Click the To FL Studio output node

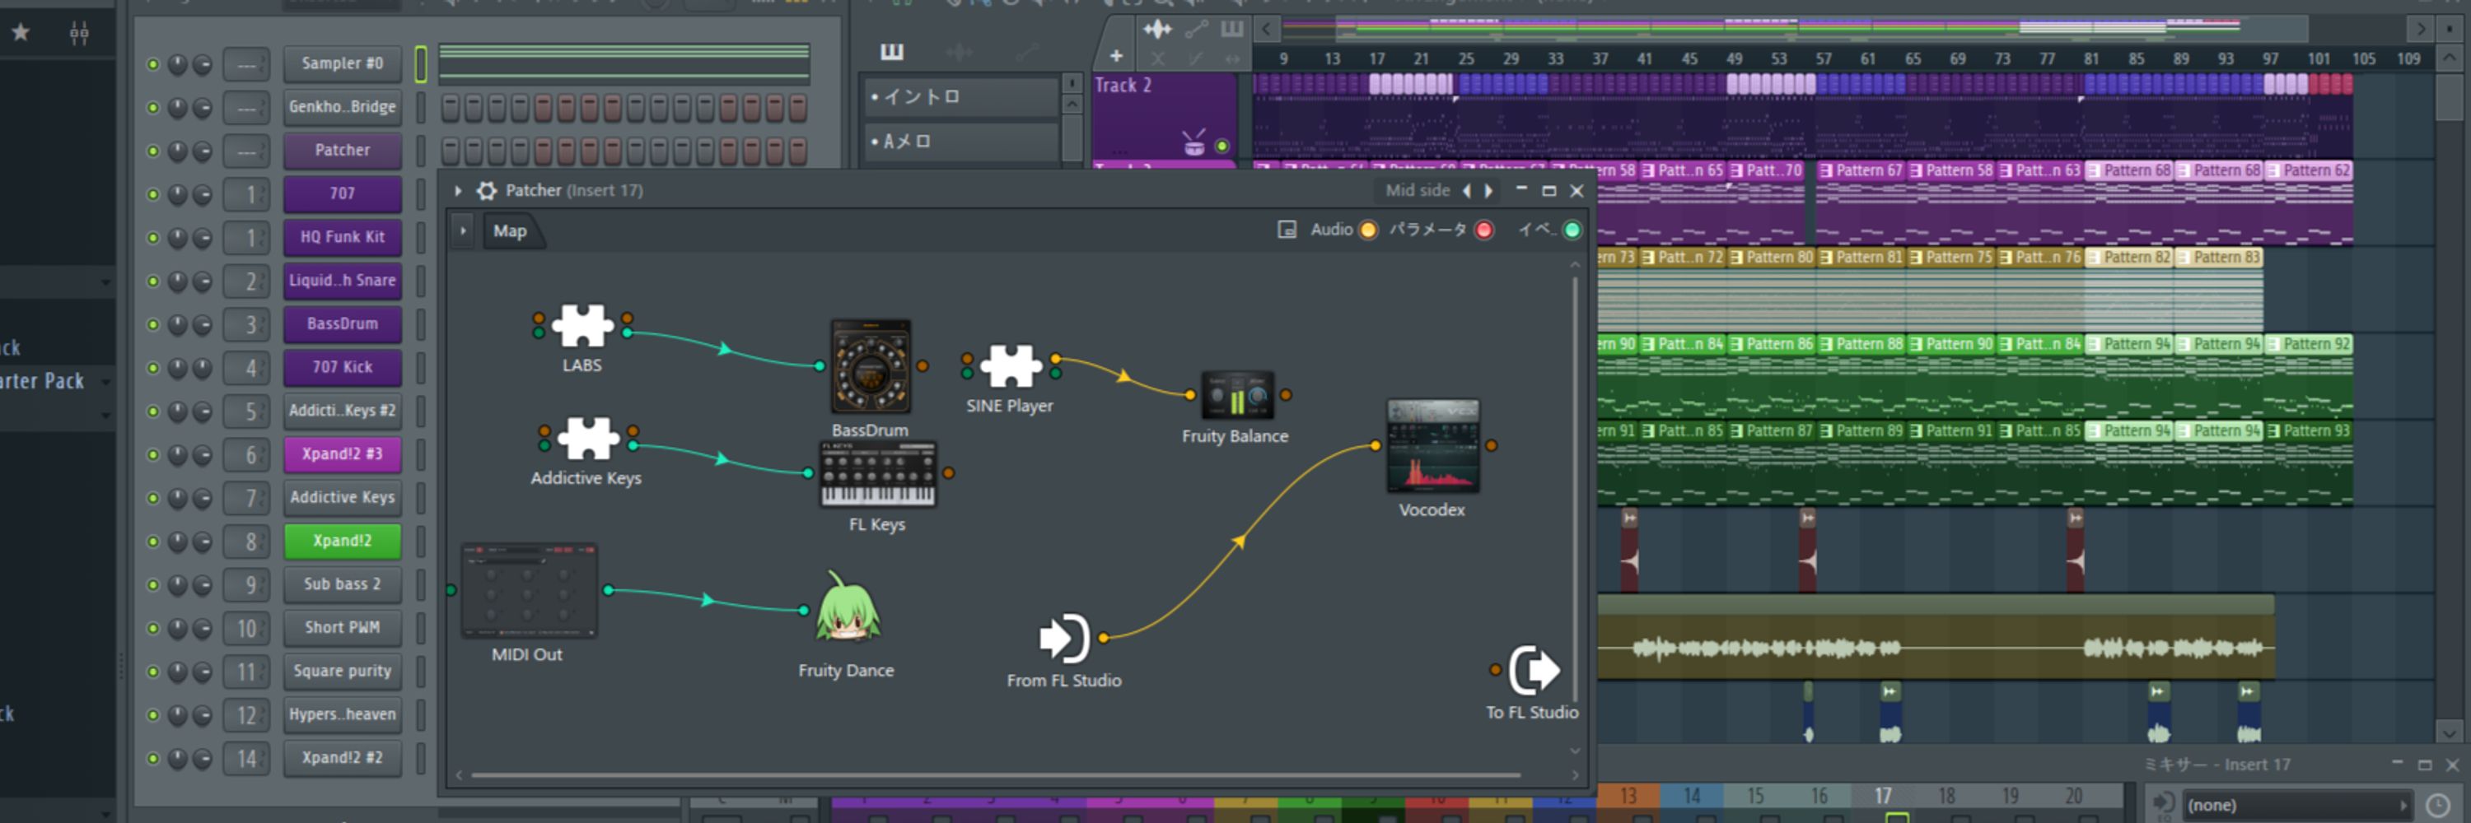click(1534, 670)
